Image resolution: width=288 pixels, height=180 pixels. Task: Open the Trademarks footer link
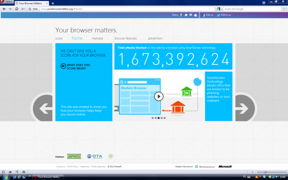(x=84, y=167)
